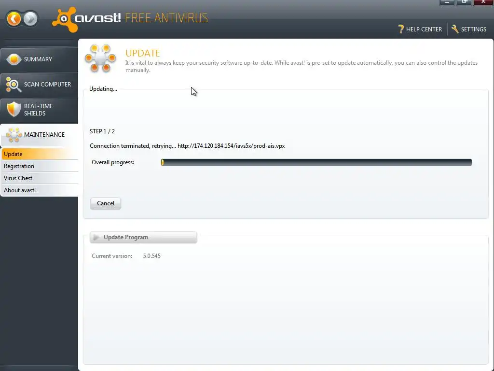Click the Summary orange orb icon
Viewport: 494px width, 371px height.
(x=14, y=59)
